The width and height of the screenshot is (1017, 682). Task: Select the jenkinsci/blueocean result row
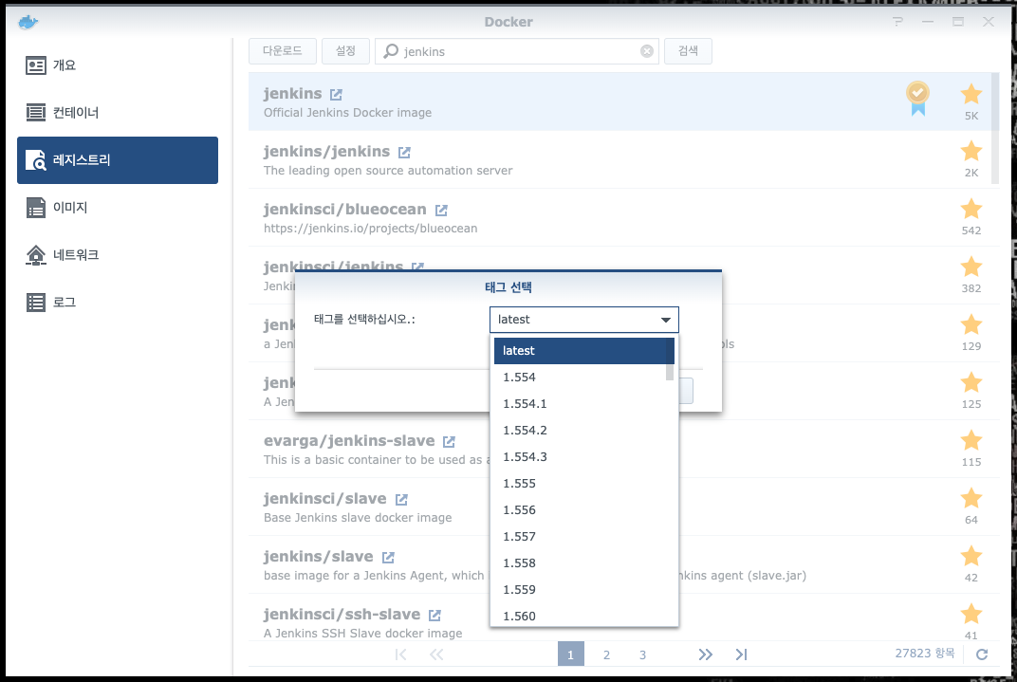pos(619,217)
